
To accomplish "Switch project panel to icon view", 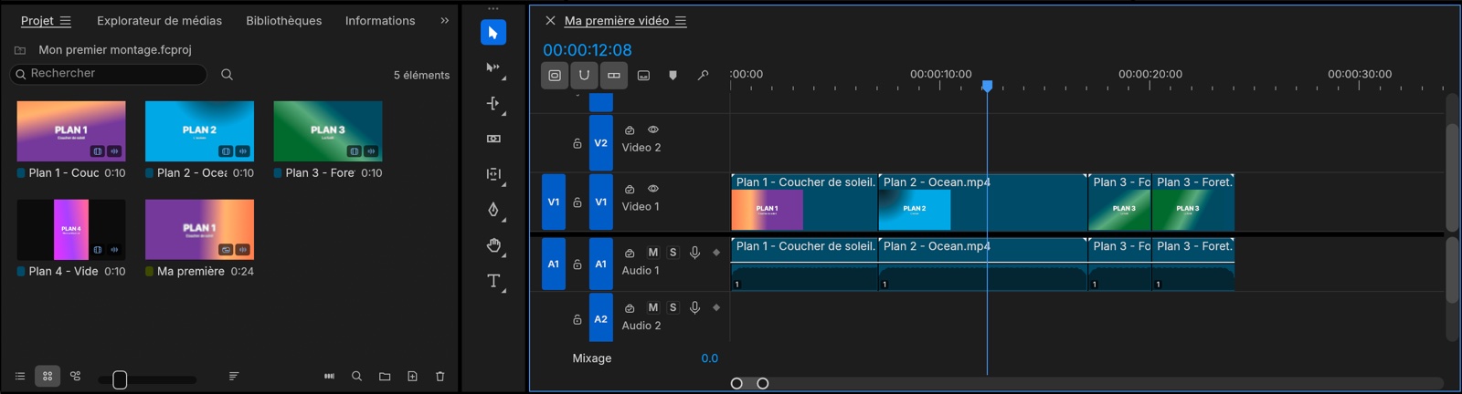I will [48, 376].
